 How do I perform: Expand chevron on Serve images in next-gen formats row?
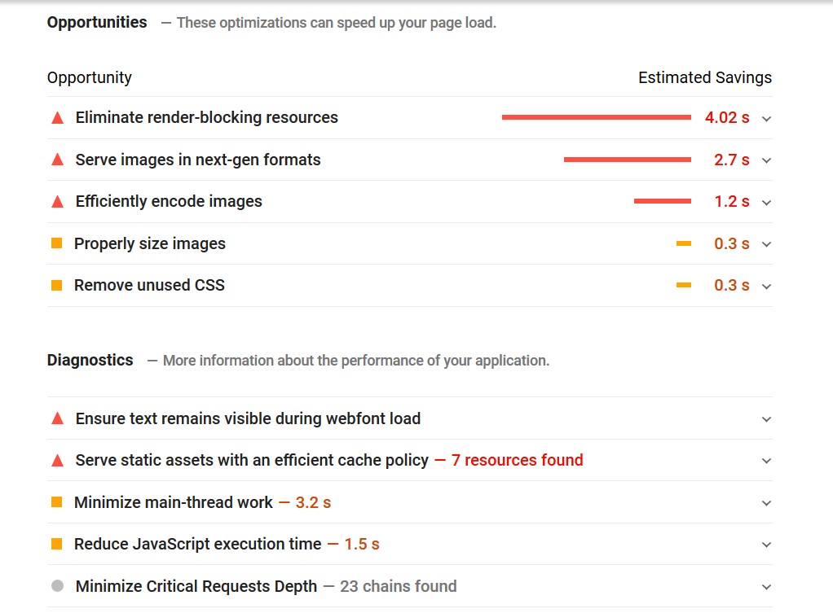click(766, 160)
